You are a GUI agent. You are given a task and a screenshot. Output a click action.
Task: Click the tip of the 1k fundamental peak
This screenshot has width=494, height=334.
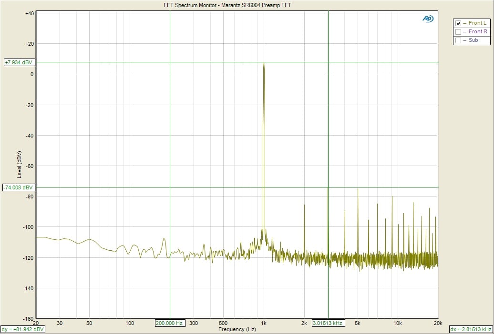pos(264,63)
